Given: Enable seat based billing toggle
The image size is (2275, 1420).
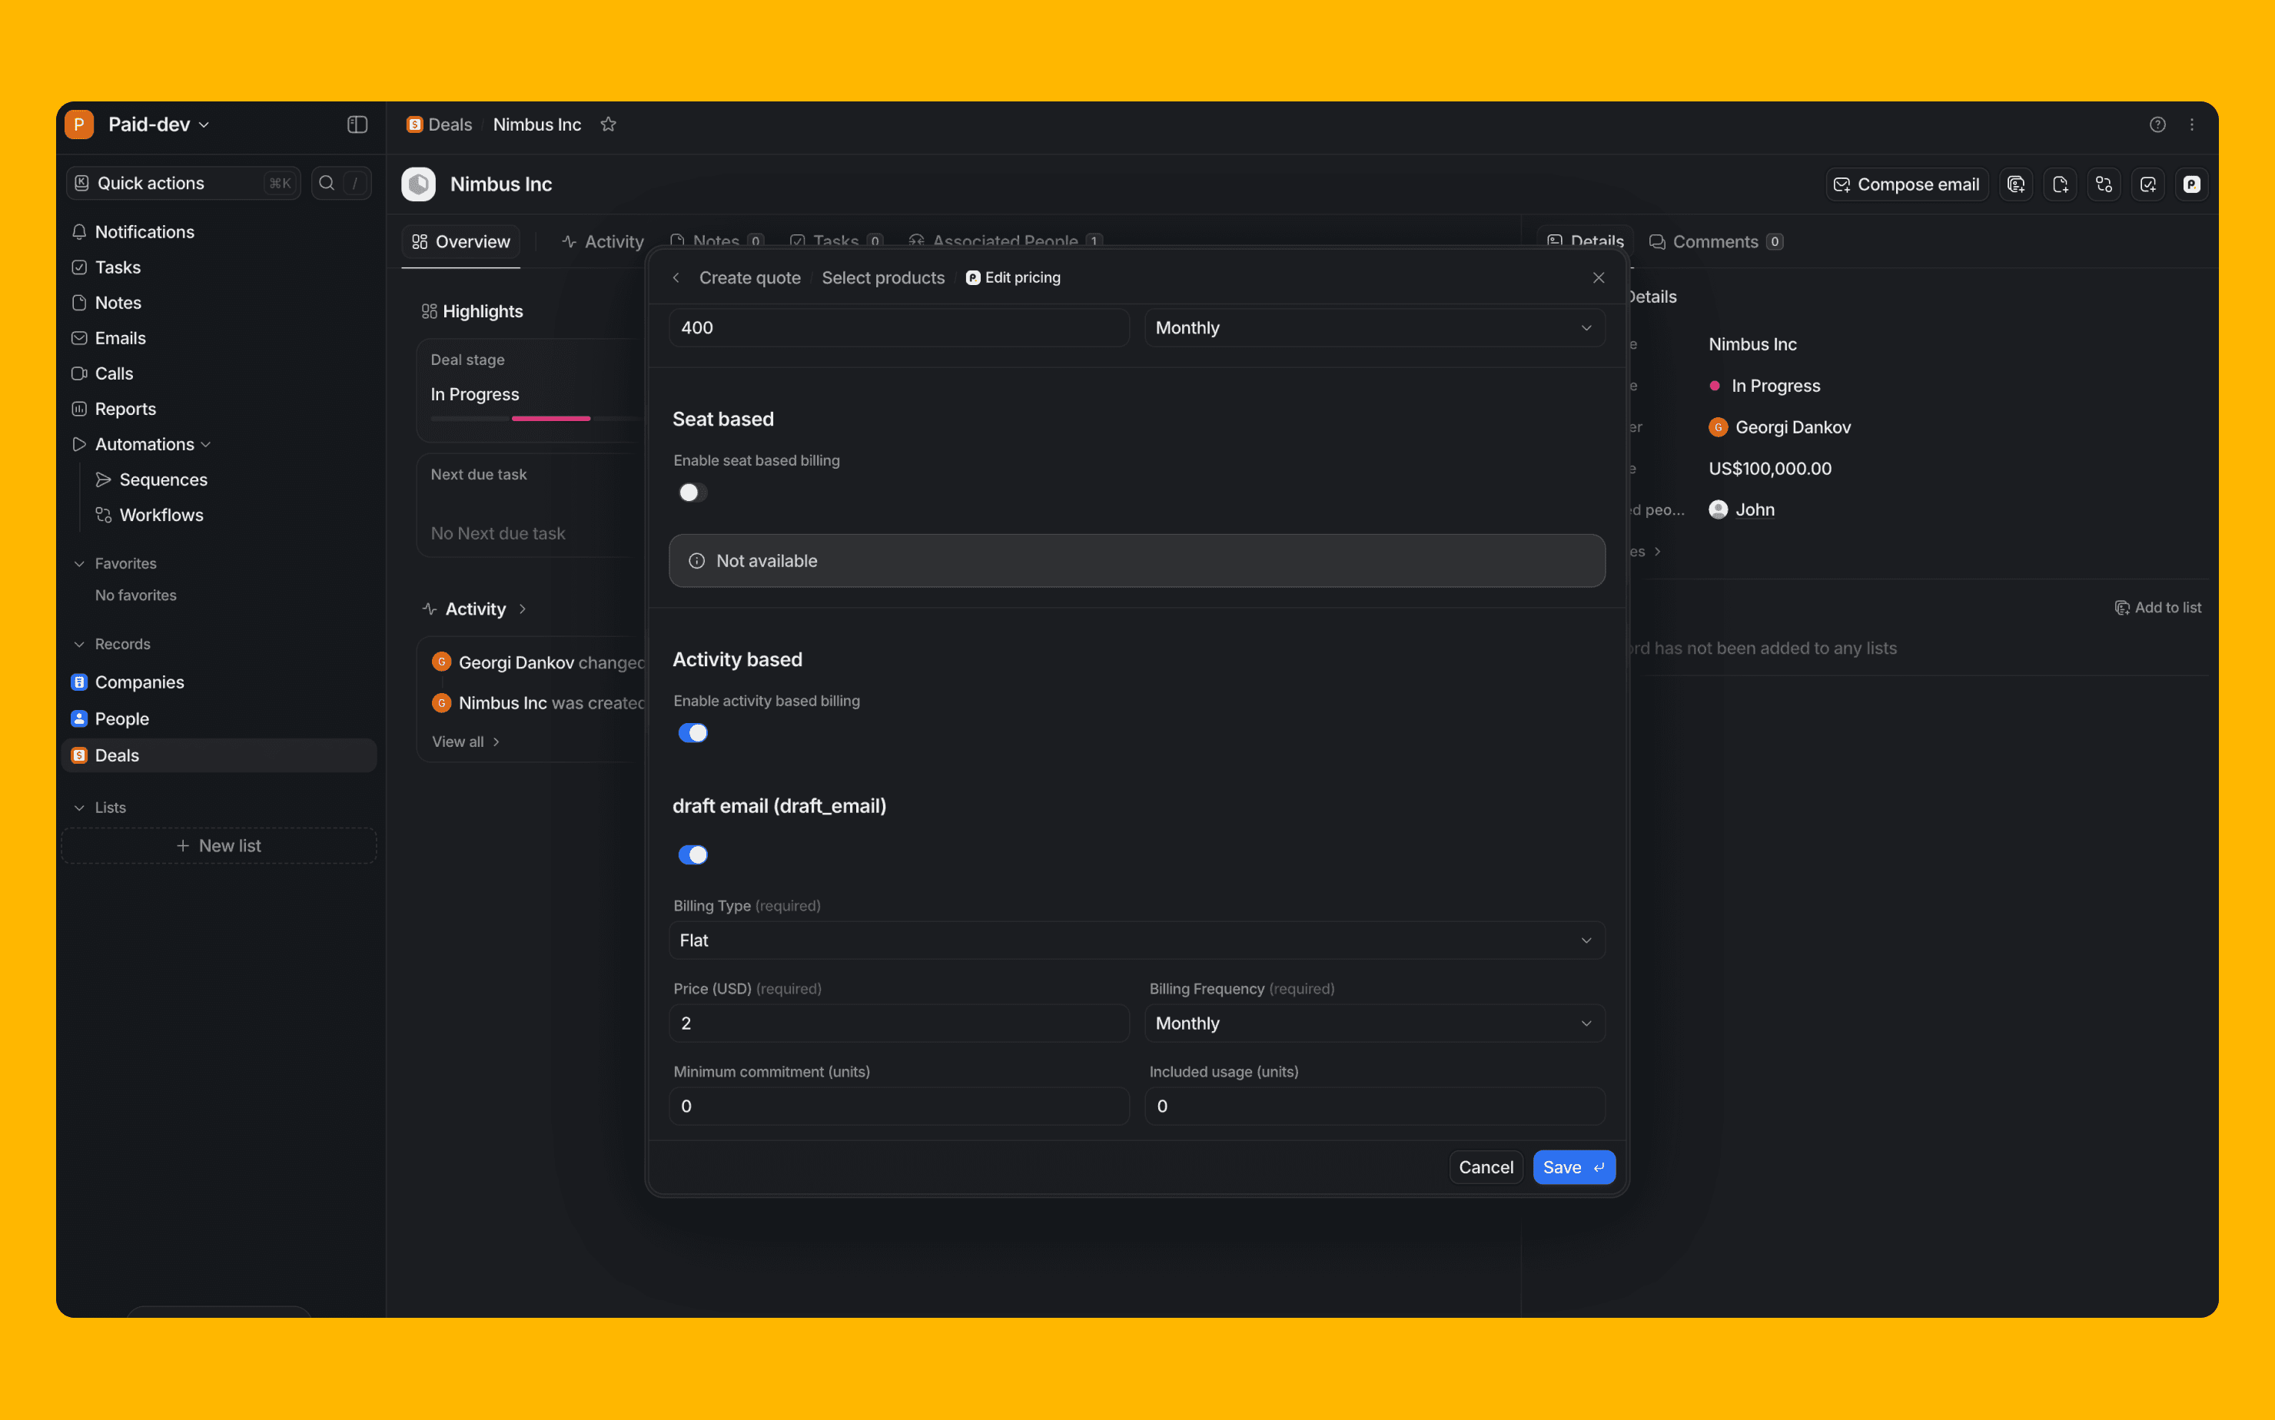Looking at the screenshot, I should click(692, 493).
